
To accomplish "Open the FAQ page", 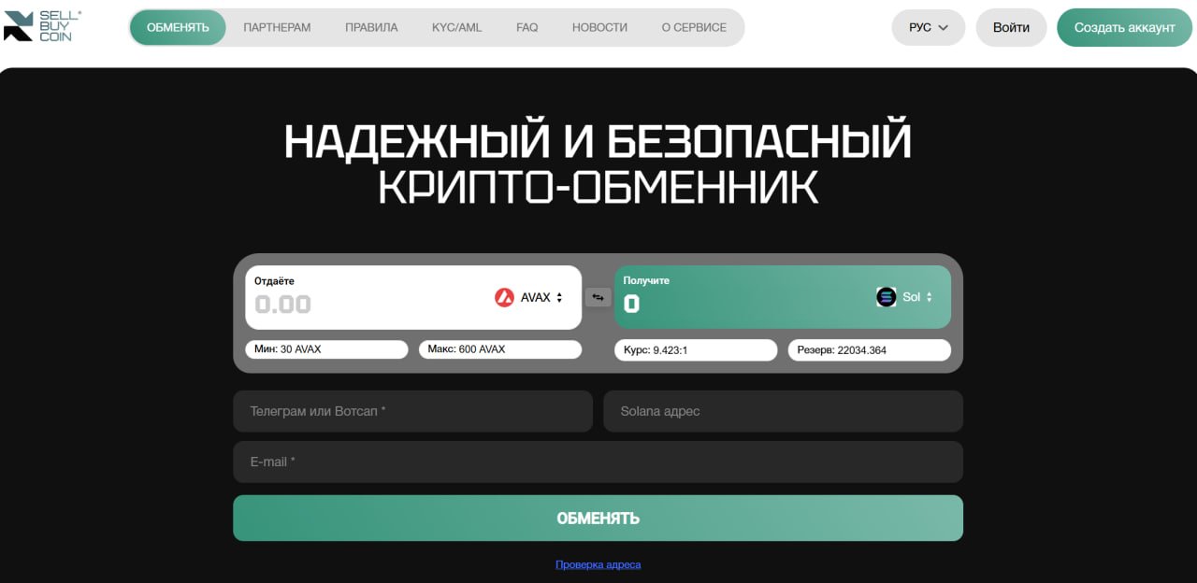I will click(x=526, y=28).
